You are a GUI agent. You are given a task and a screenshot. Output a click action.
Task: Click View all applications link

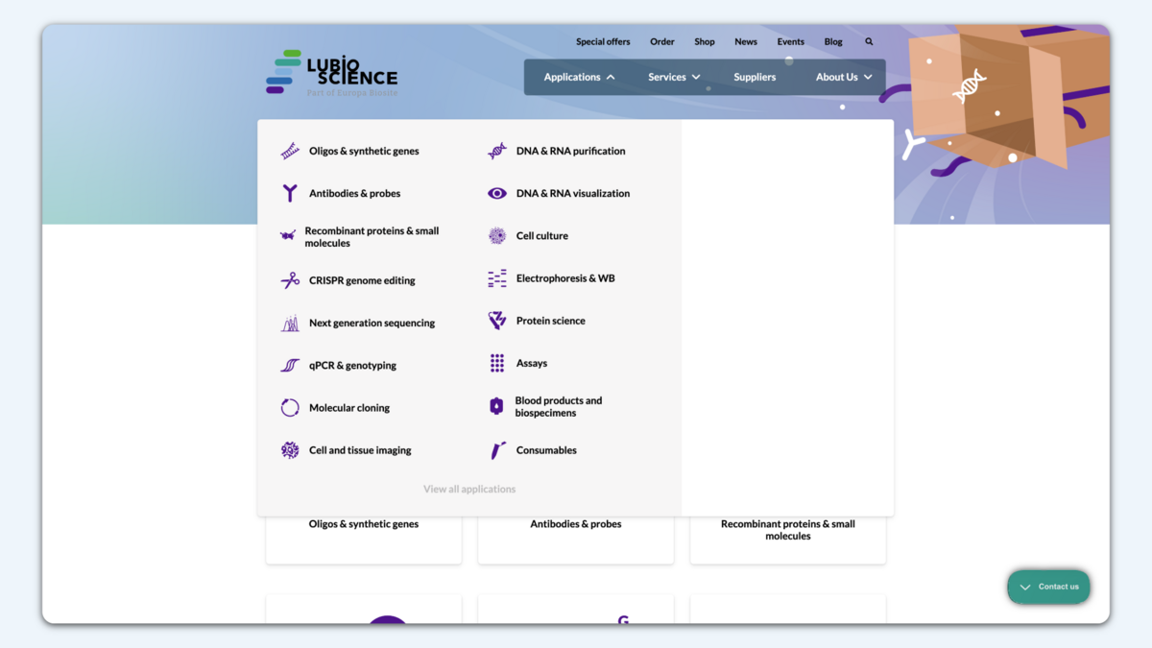pyautogui.click(x=469, y=489)
